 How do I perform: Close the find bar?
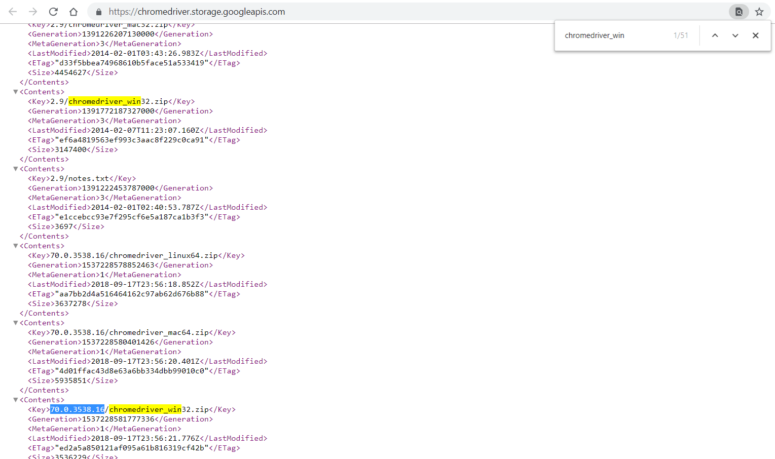pos(755,35)
